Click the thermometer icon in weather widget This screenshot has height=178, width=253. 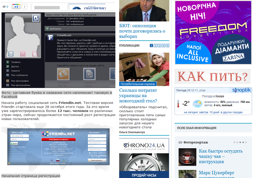[178, 104]
